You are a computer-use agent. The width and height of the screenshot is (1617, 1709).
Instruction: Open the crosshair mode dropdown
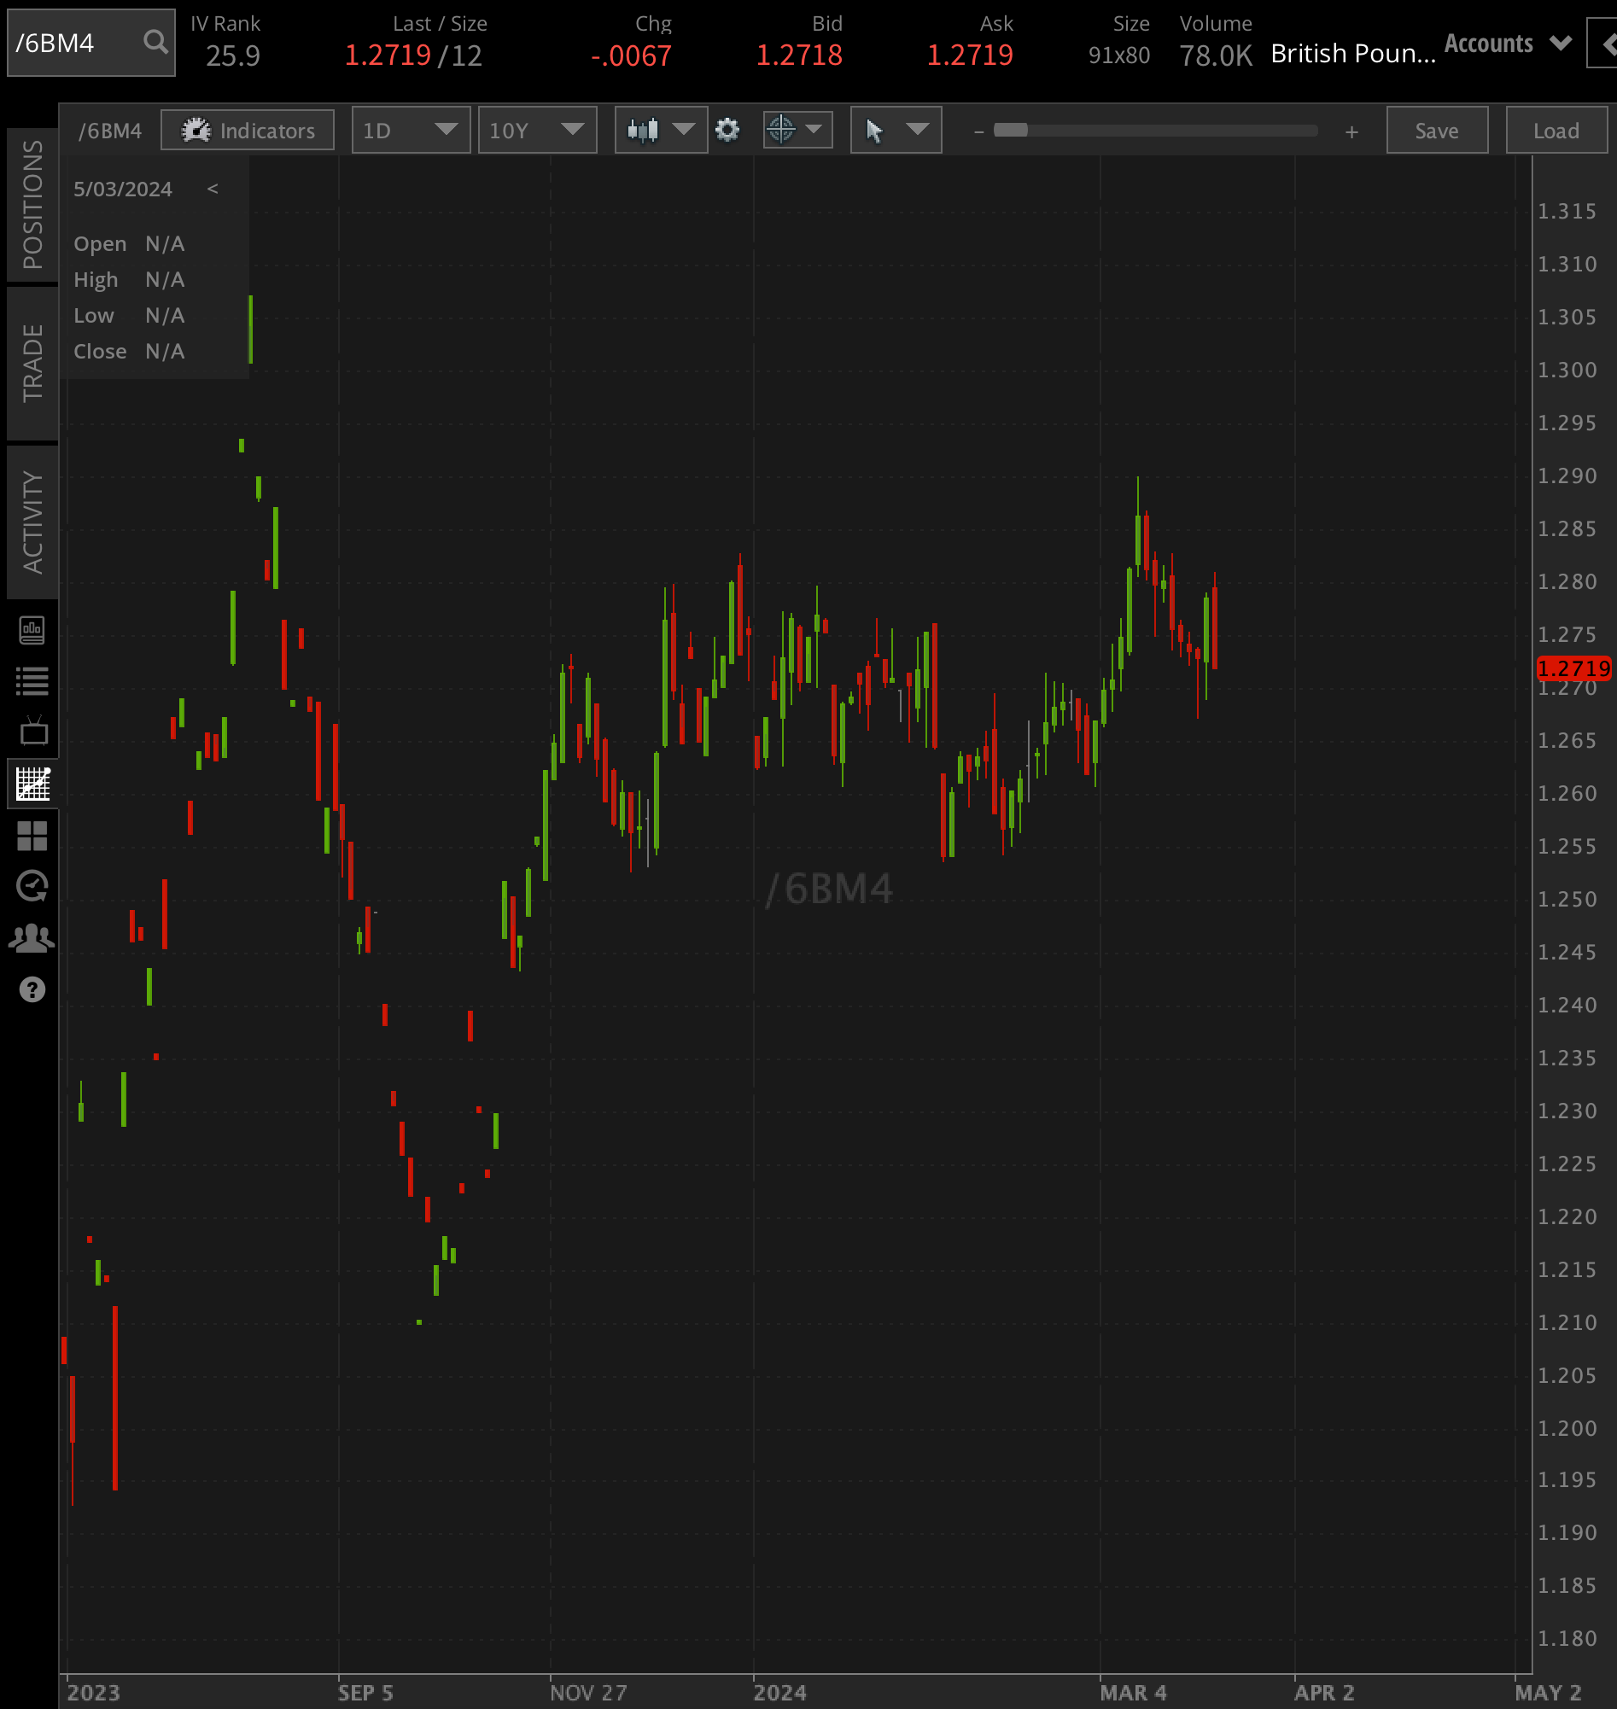(x=797, y=130)
